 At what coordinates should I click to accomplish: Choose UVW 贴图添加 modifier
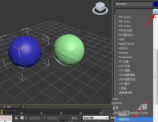[127, 80]
